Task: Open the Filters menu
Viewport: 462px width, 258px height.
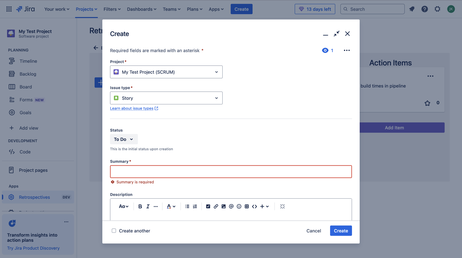Action: tap(112, 9)
